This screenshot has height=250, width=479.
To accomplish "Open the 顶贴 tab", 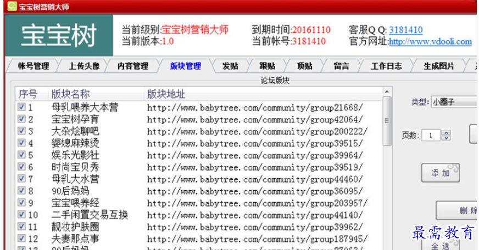I will tap(304, 66).
